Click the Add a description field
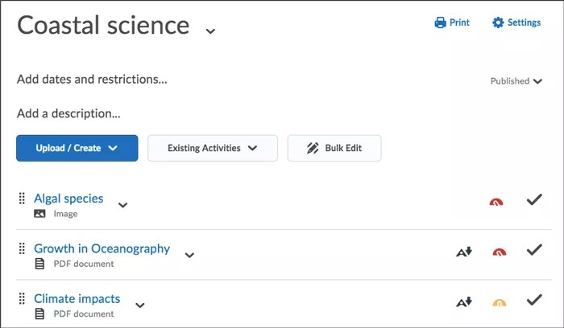The height and width of the screenshot is (328, 564). click(x=68, y=113)
